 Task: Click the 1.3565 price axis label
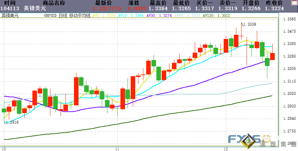(x=290, y=19)
